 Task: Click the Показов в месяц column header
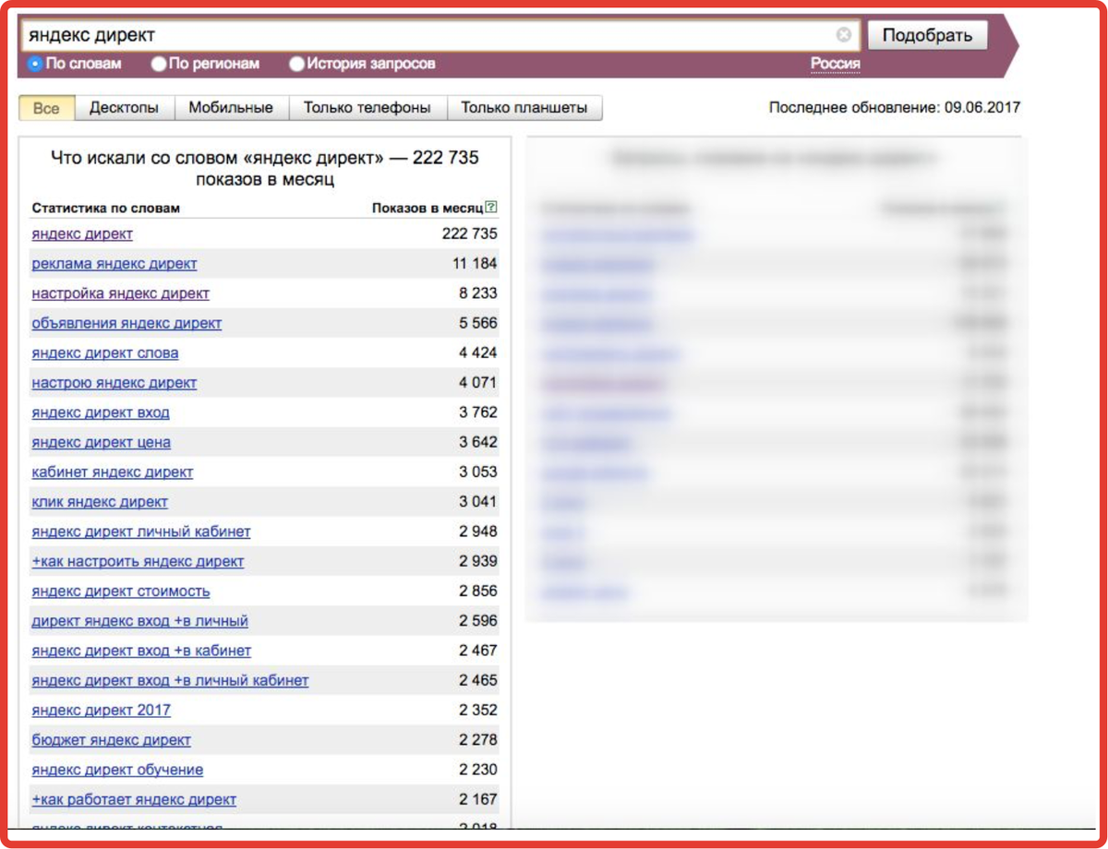pos(428,208)
